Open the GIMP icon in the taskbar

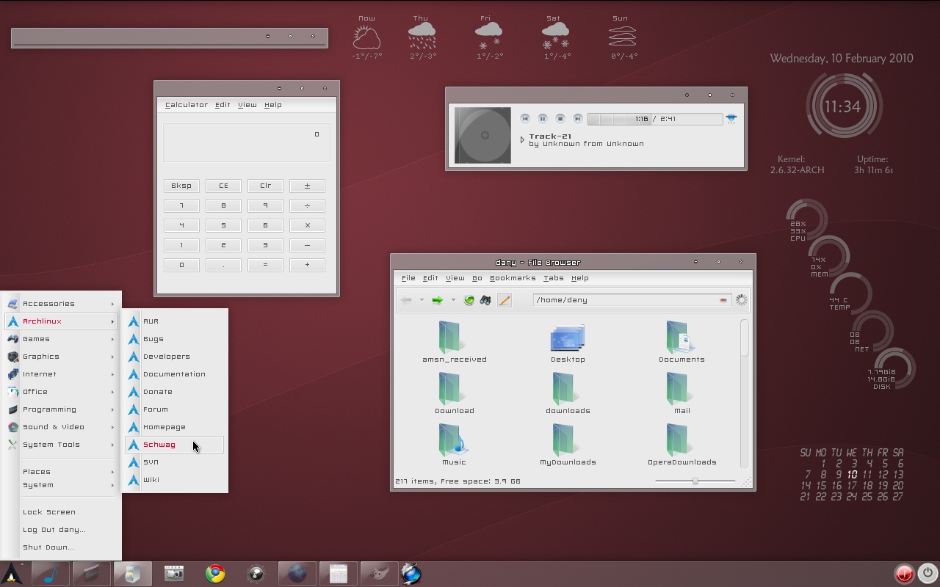click(x=379, y=574)
